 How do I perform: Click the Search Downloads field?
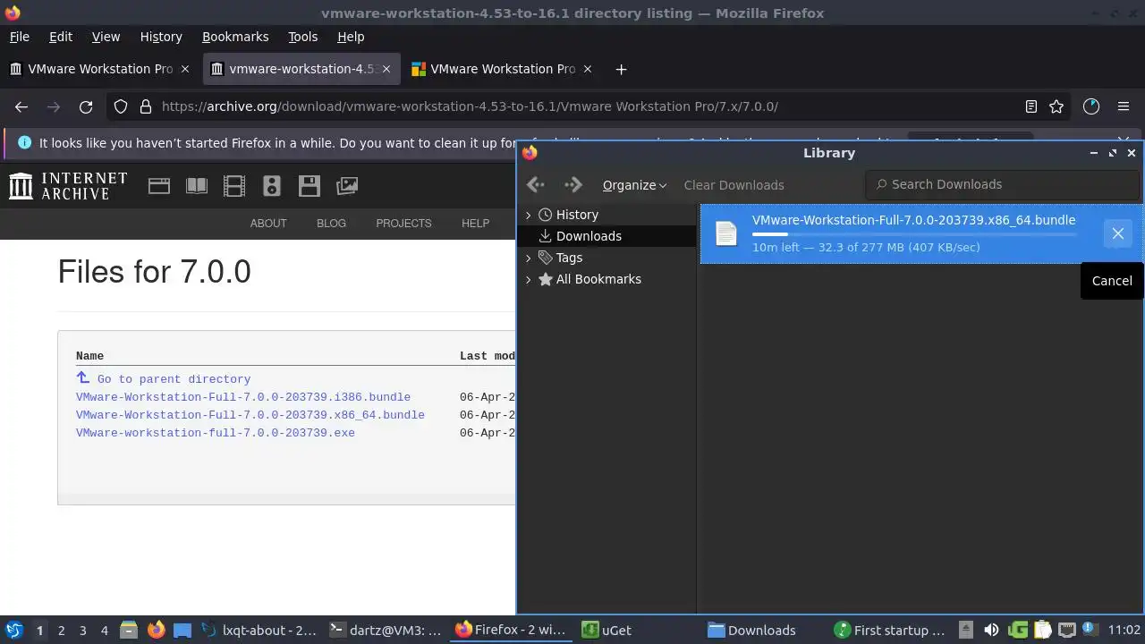pyautogui.click(x=1002, y=184)
